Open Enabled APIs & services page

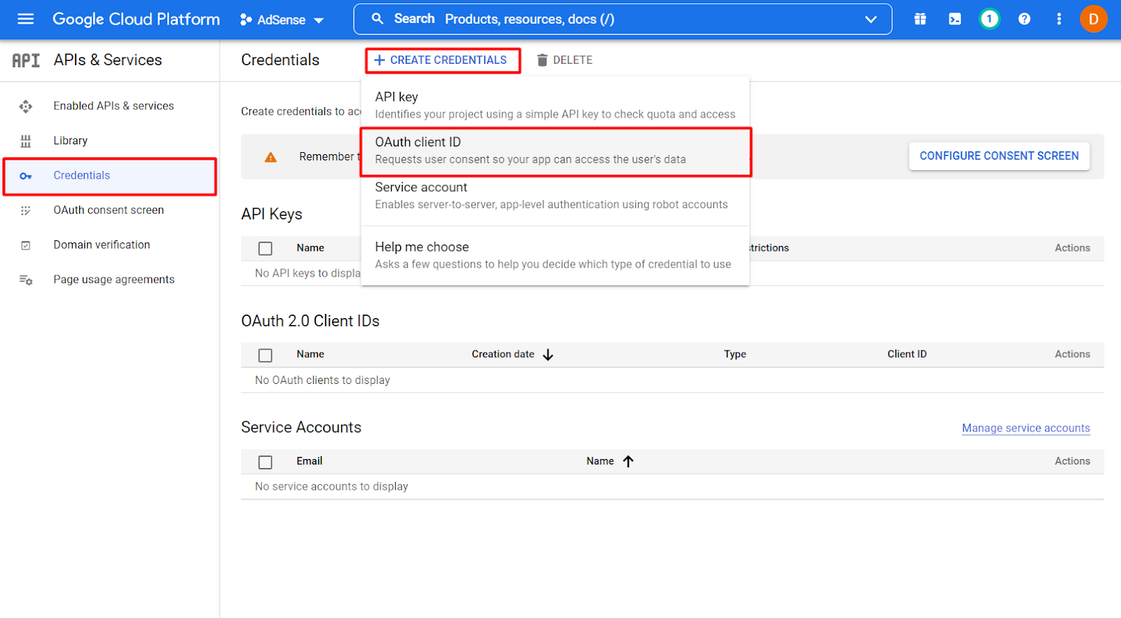(114, 106)
